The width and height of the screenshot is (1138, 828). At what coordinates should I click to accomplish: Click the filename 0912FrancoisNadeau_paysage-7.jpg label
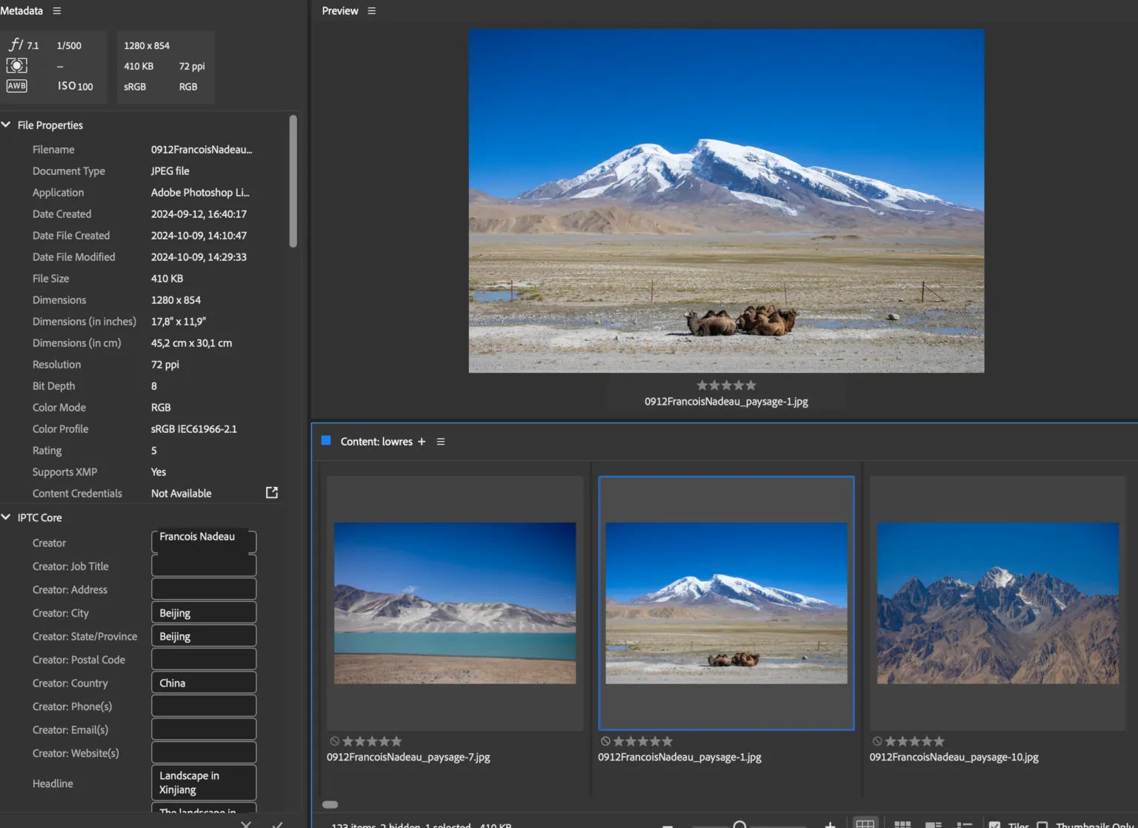[408, 757]
